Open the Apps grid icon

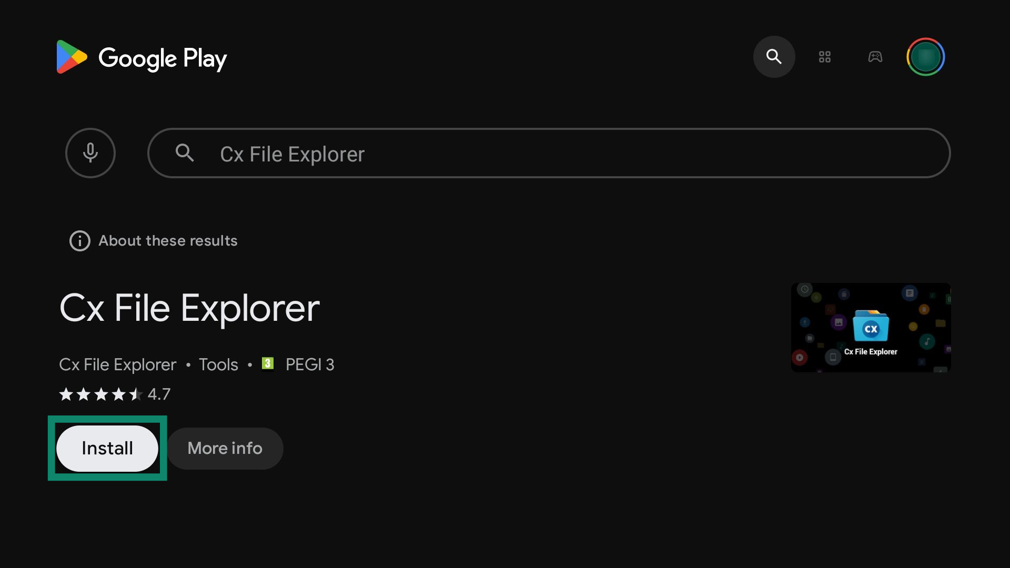[825, 57]
